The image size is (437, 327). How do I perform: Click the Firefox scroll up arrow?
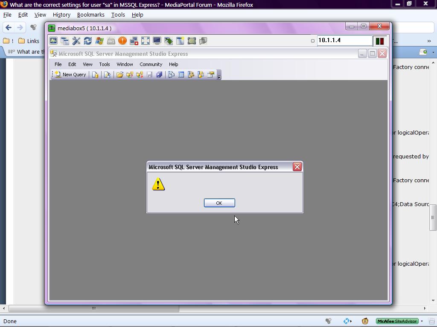(x=433, y=63)
